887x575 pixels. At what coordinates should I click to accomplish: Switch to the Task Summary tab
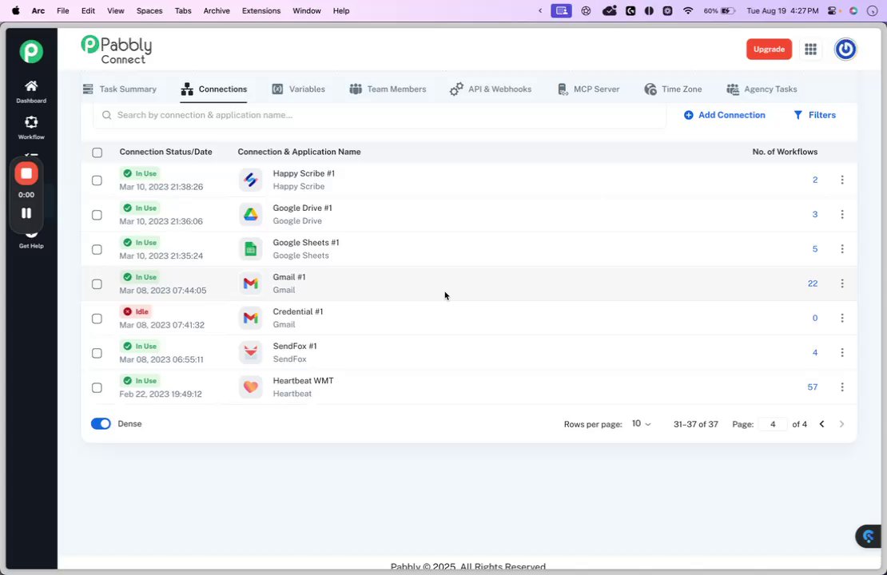(x=119, y=89)
